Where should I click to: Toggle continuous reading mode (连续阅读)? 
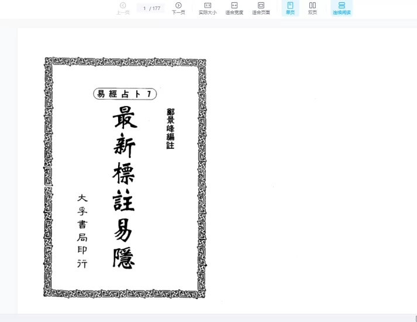coord(342,8)
